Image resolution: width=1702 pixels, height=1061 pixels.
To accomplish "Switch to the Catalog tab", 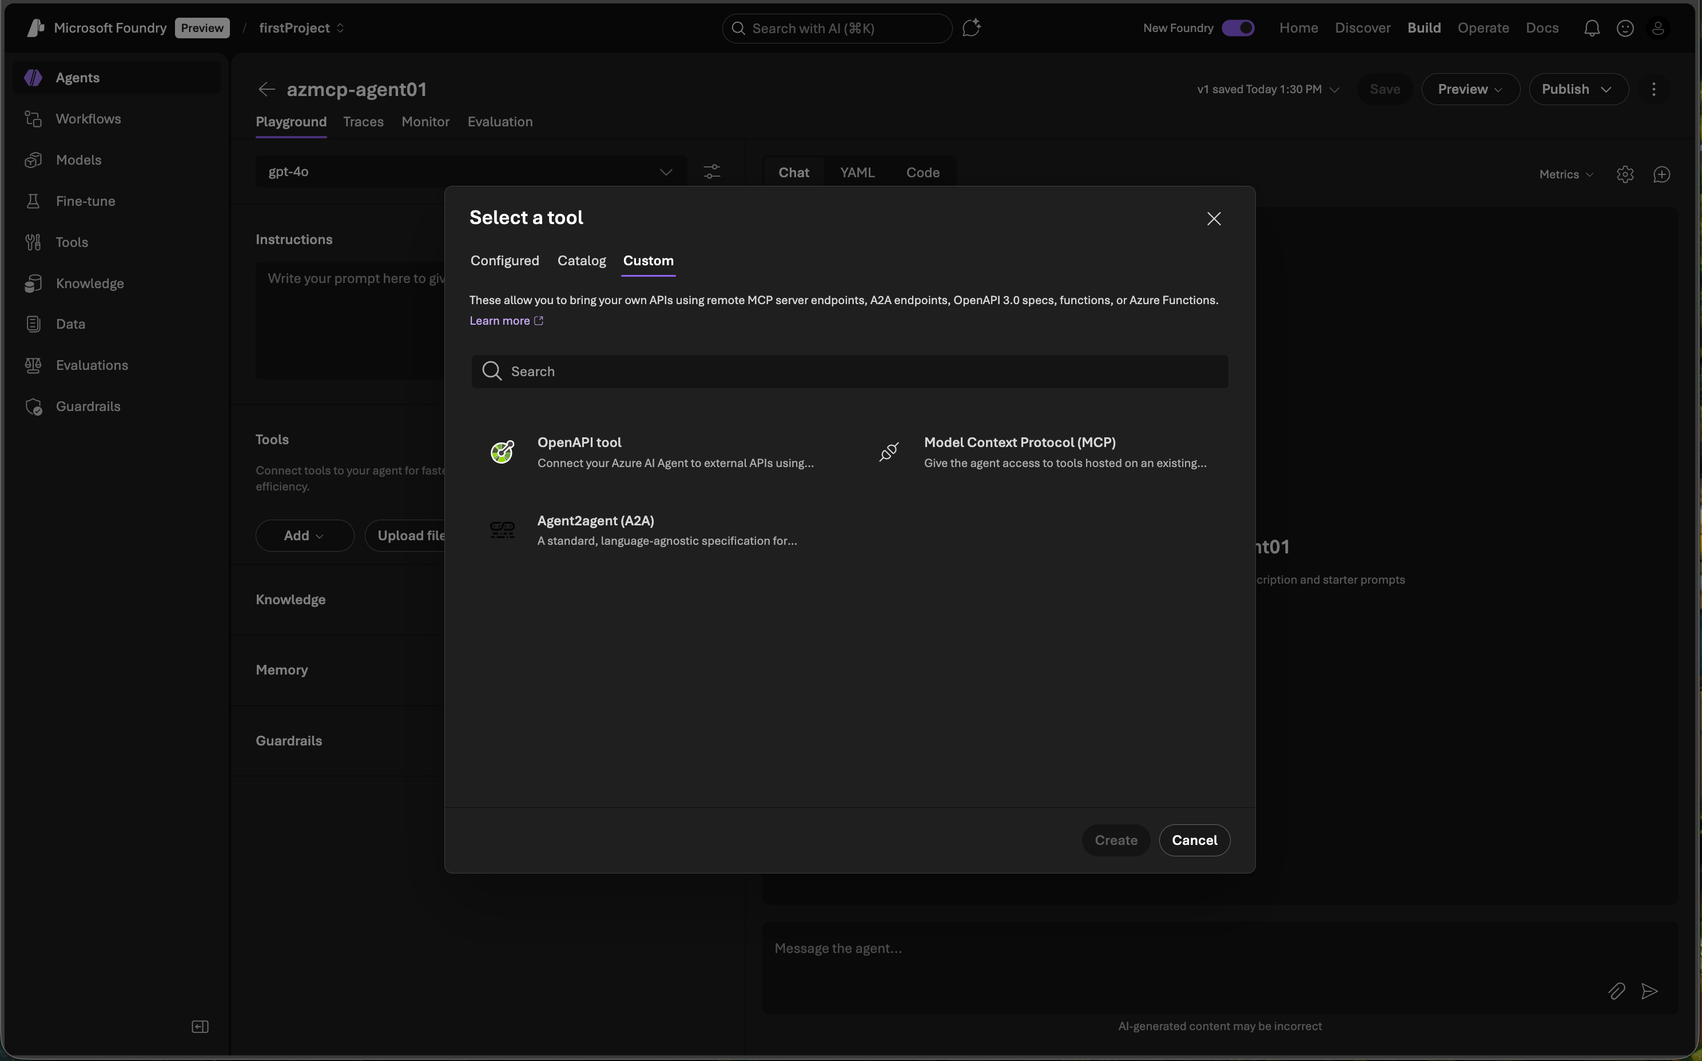I will pyautogui.click(x=581, y=260).
